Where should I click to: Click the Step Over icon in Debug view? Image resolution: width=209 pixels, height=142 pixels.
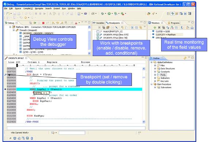[58, 23]
